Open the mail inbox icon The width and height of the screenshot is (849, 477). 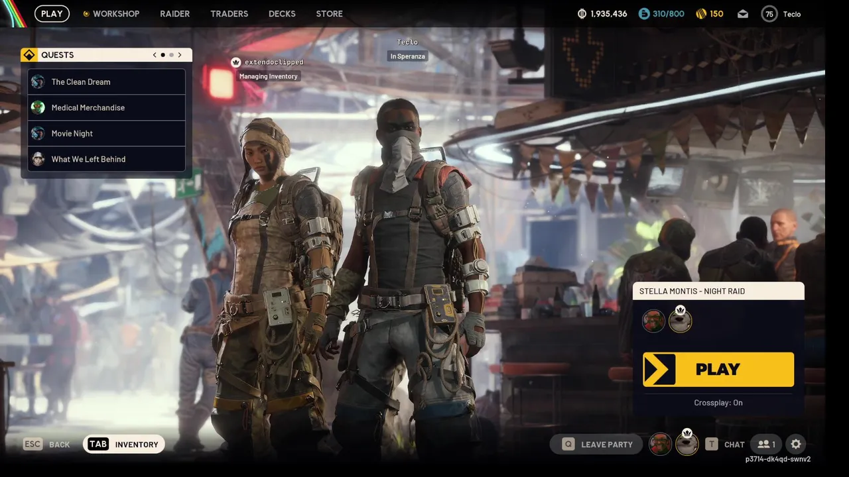[742, 13]
